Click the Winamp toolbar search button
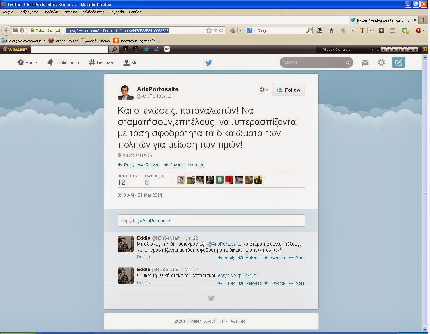The height and width of the screenshot is (334, 430). 114,49
